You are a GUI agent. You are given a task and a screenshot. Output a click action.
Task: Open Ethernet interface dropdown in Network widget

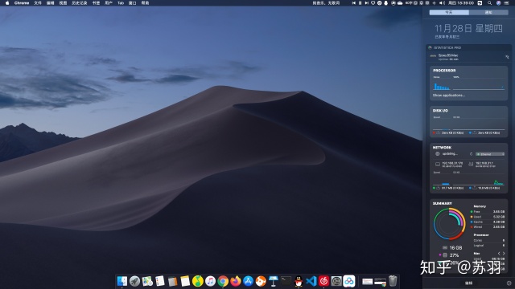490,154
